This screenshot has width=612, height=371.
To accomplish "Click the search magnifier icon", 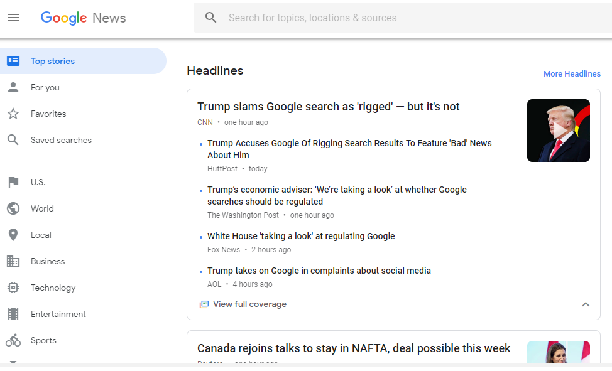I will point(210,18).
